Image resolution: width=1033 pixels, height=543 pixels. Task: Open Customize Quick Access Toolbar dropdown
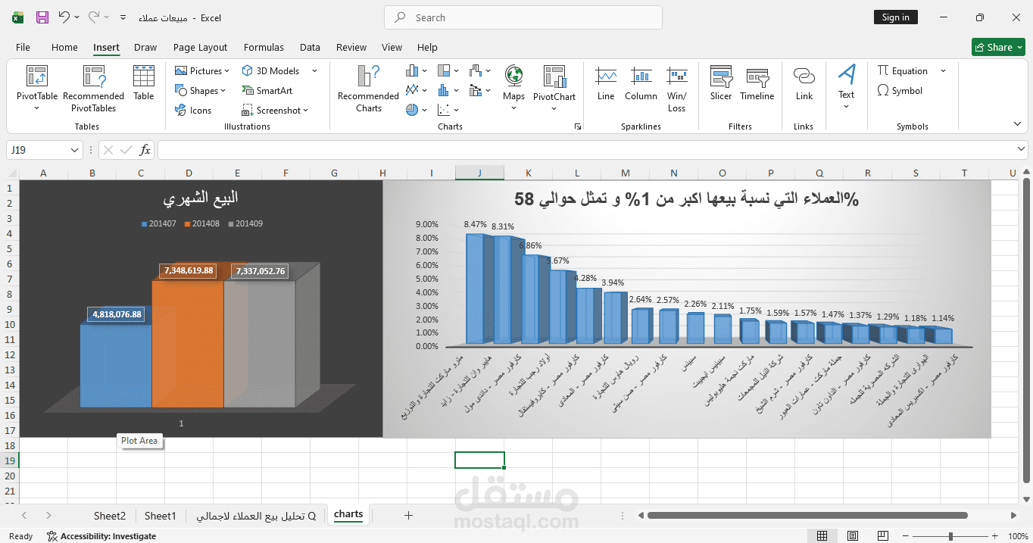[123, 17]
